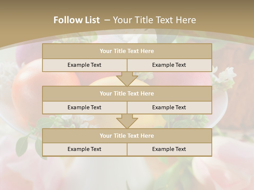Image resolution: width=254 pixels, height=190 pixels.
Task: Click the left 'Example Text' cell in second block
Action: 84,107
